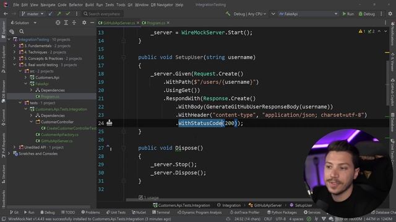Click the GitHubApiServer breadcrumb
396x222 pixels.
click(x=265, y=205)
